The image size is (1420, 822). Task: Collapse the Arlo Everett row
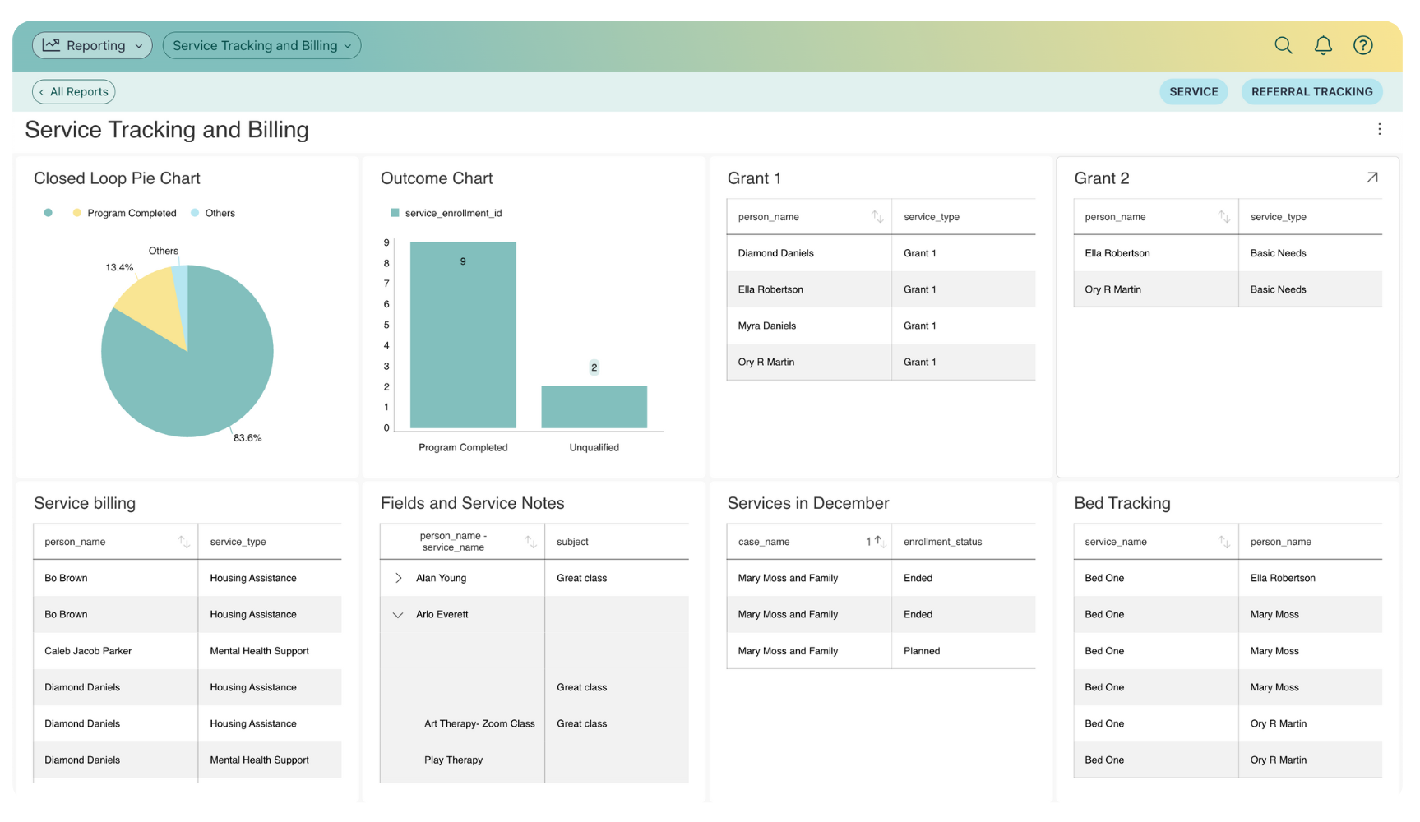pyautogui.click(x=397, y=614)
